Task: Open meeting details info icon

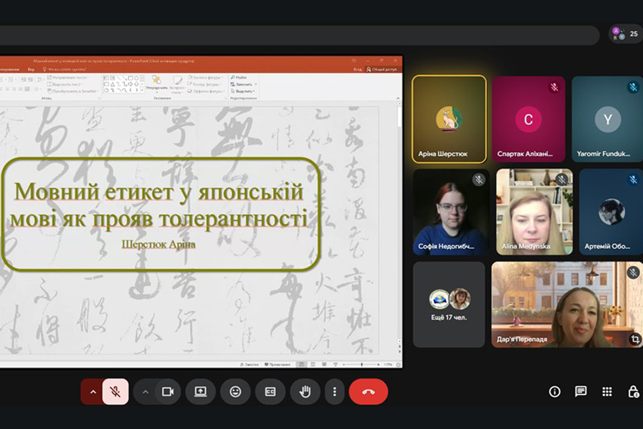Action: click(x=554, y=392)
